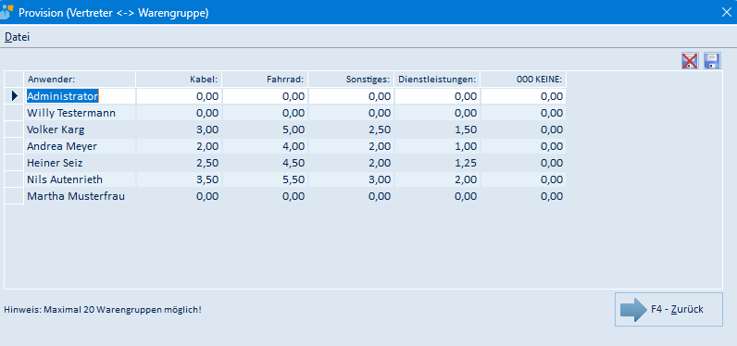
Task: Click Administrator's Sonstiges value 0,00
Action: (351, 96)
